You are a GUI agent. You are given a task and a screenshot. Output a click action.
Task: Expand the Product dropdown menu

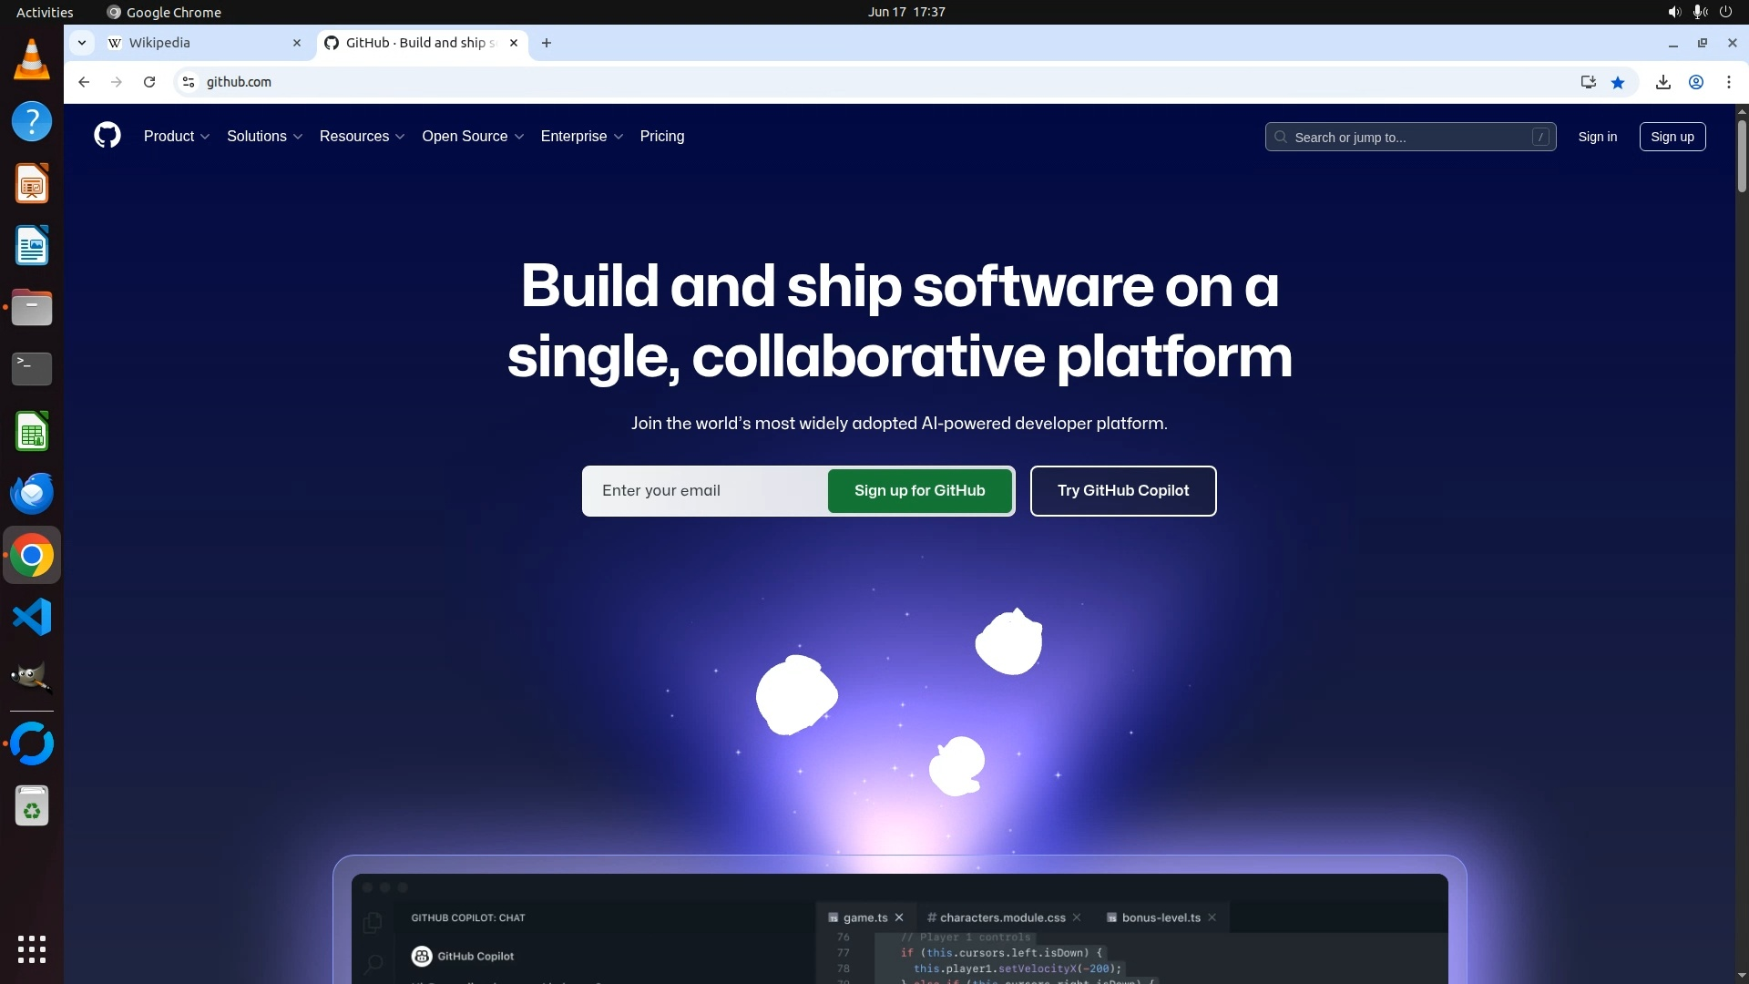(x=177, y=136)
